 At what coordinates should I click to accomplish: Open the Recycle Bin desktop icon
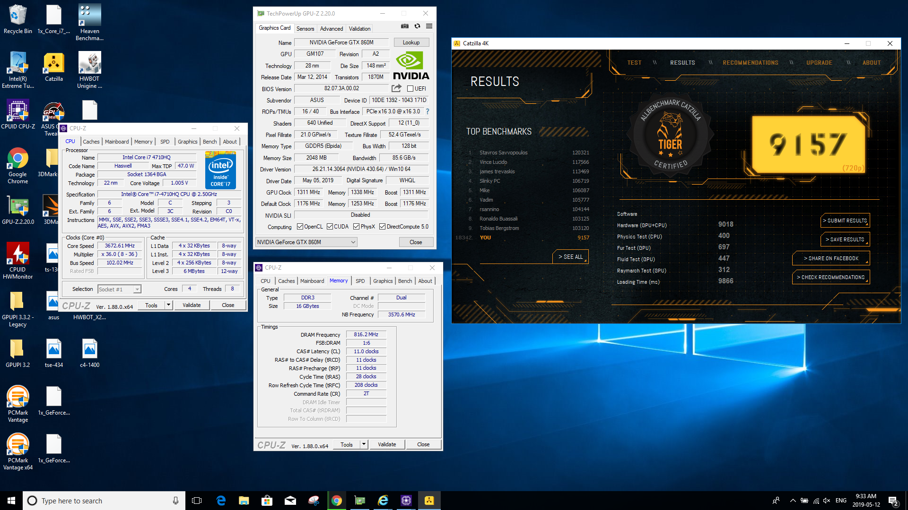pos(17,19)
